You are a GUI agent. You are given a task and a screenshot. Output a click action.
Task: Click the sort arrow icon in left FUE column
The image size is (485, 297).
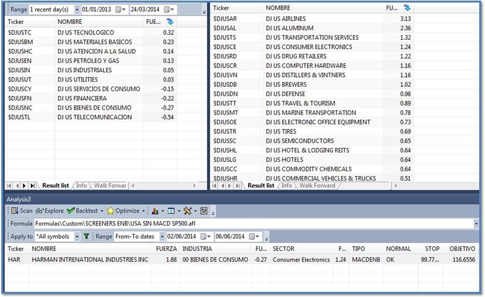[x=170, y=21]
